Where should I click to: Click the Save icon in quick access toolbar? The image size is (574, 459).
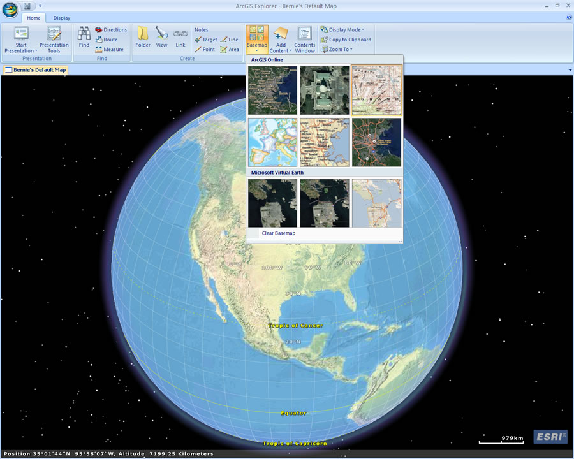click(27, 6)
